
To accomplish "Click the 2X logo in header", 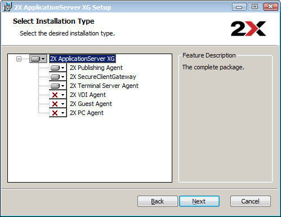I will pyautogui.click(x=248, y=29).
